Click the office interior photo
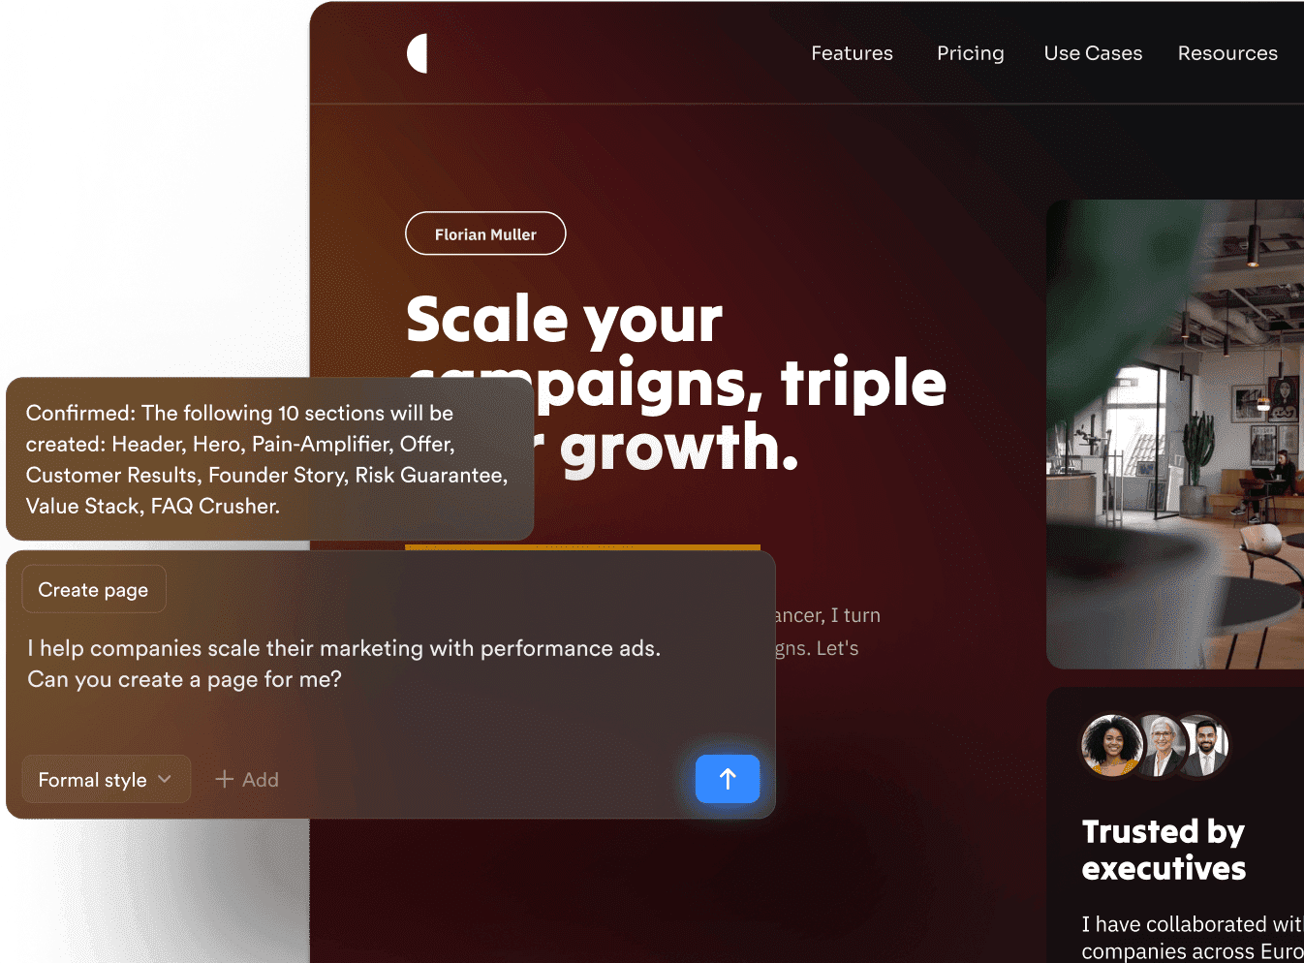The image size is (1304, 963). pos(1175,434)
